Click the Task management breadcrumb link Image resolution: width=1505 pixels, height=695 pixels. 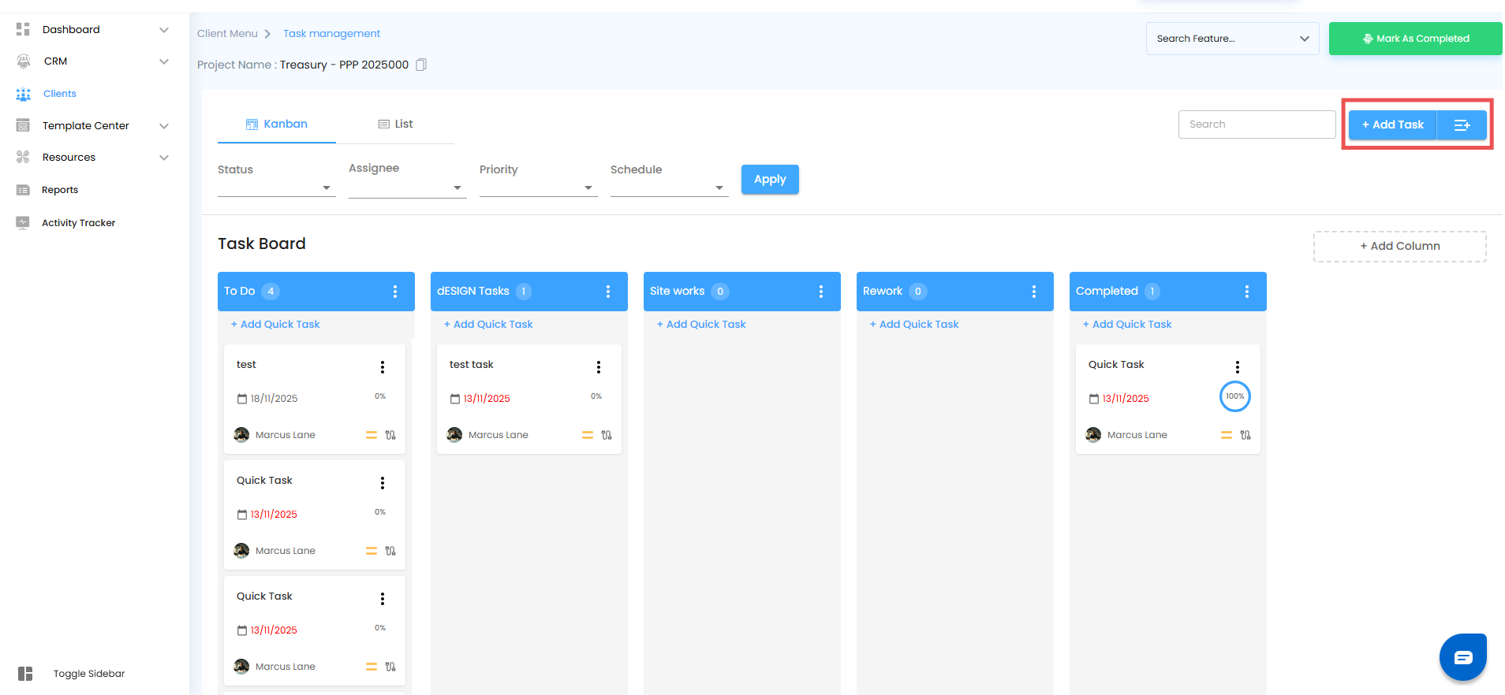[331, 34]
